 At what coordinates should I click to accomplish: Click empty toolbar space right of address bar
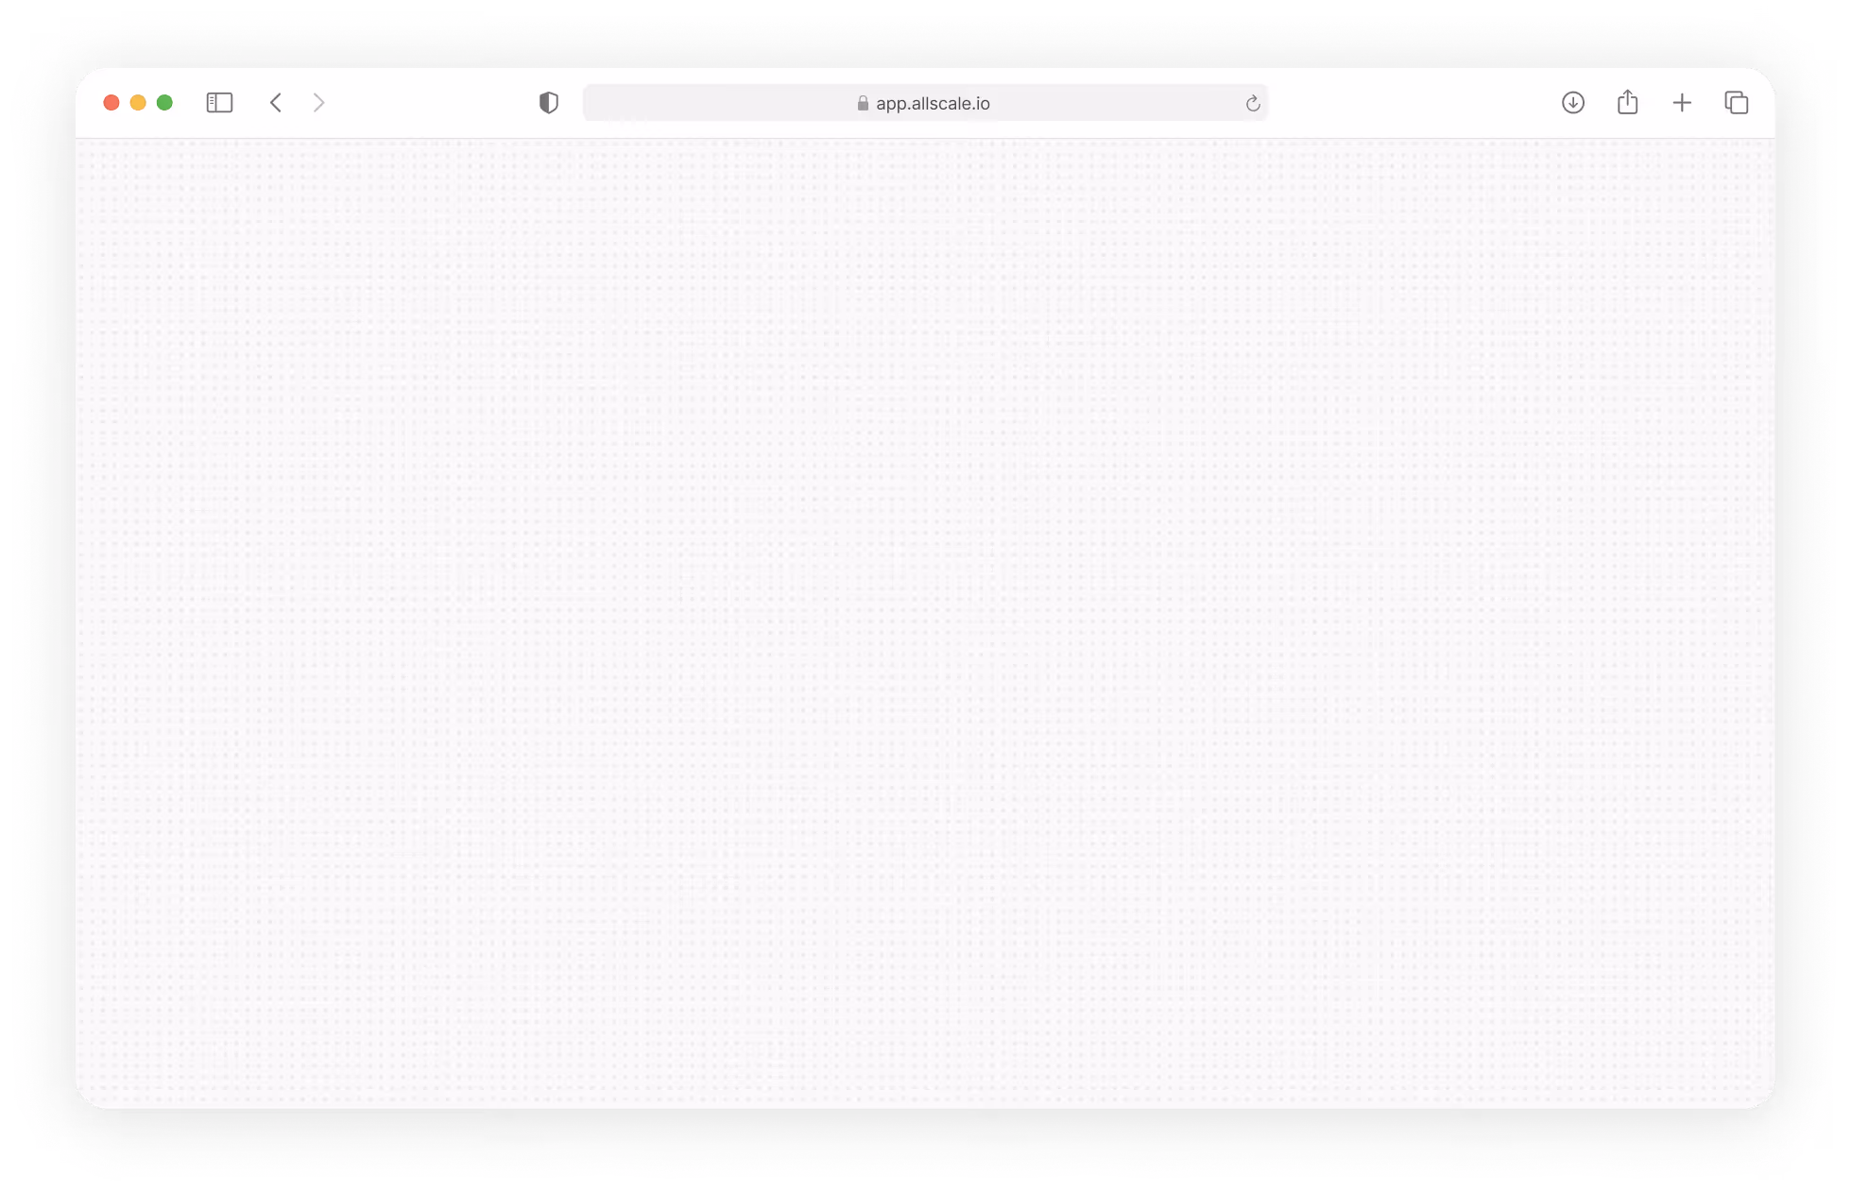point(1413,102)
